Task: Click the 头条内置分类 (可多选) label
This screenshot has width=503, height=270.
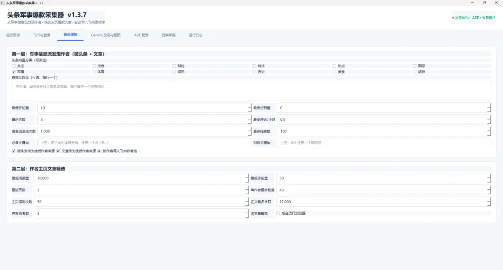Action: pos(29,60)
